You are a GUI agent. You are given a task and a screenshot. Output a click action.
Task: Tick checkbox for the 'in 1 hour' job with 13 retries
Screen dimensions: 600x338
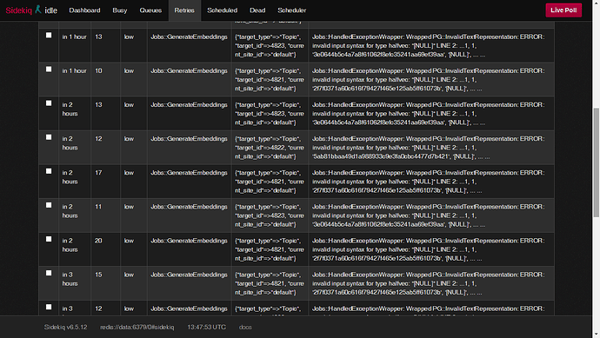(x=49, y=35)
